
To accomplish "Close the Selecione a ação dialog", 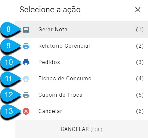I will (138, 10).
